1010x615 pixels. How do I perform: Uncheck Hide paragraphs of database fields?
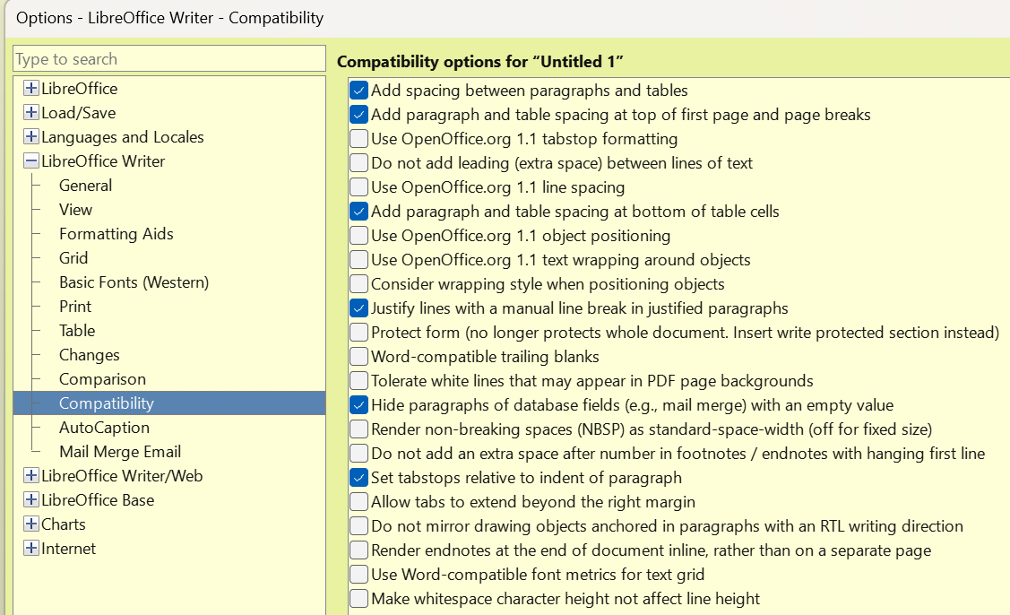click(x=358, y=405)
